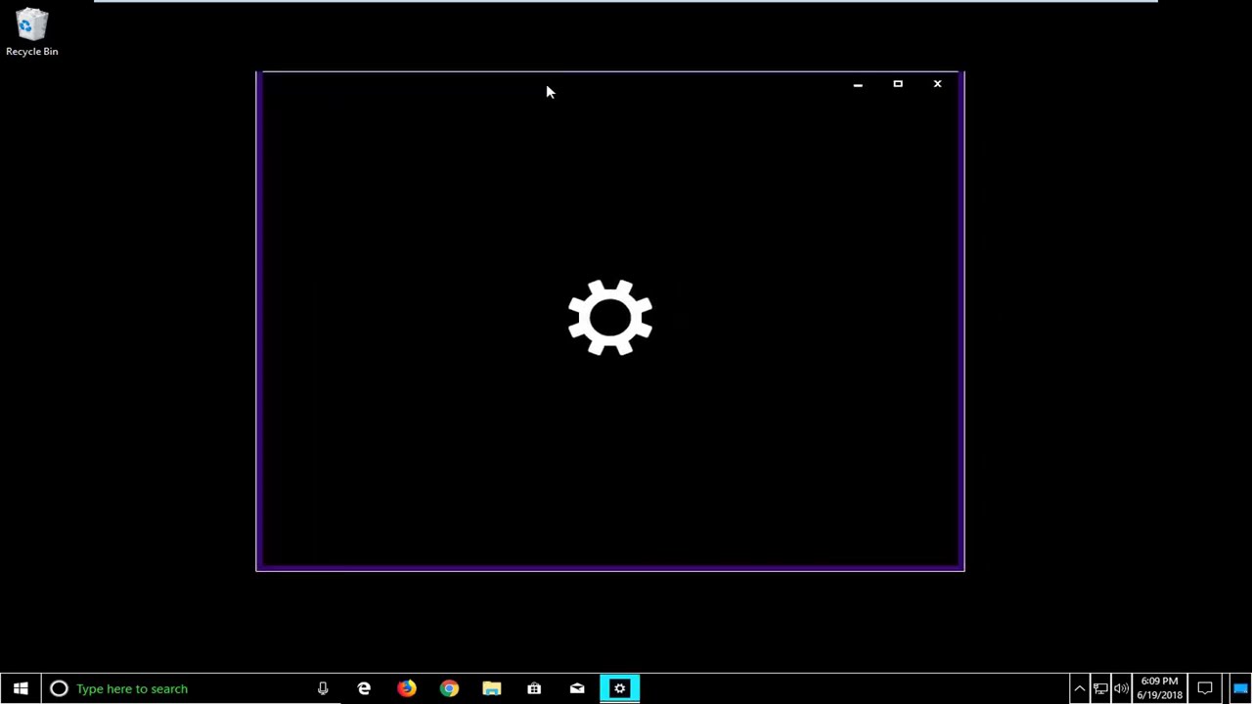Open the Windows Start menu
This screenshot has width=1252, height=704.
pos(21,688)
